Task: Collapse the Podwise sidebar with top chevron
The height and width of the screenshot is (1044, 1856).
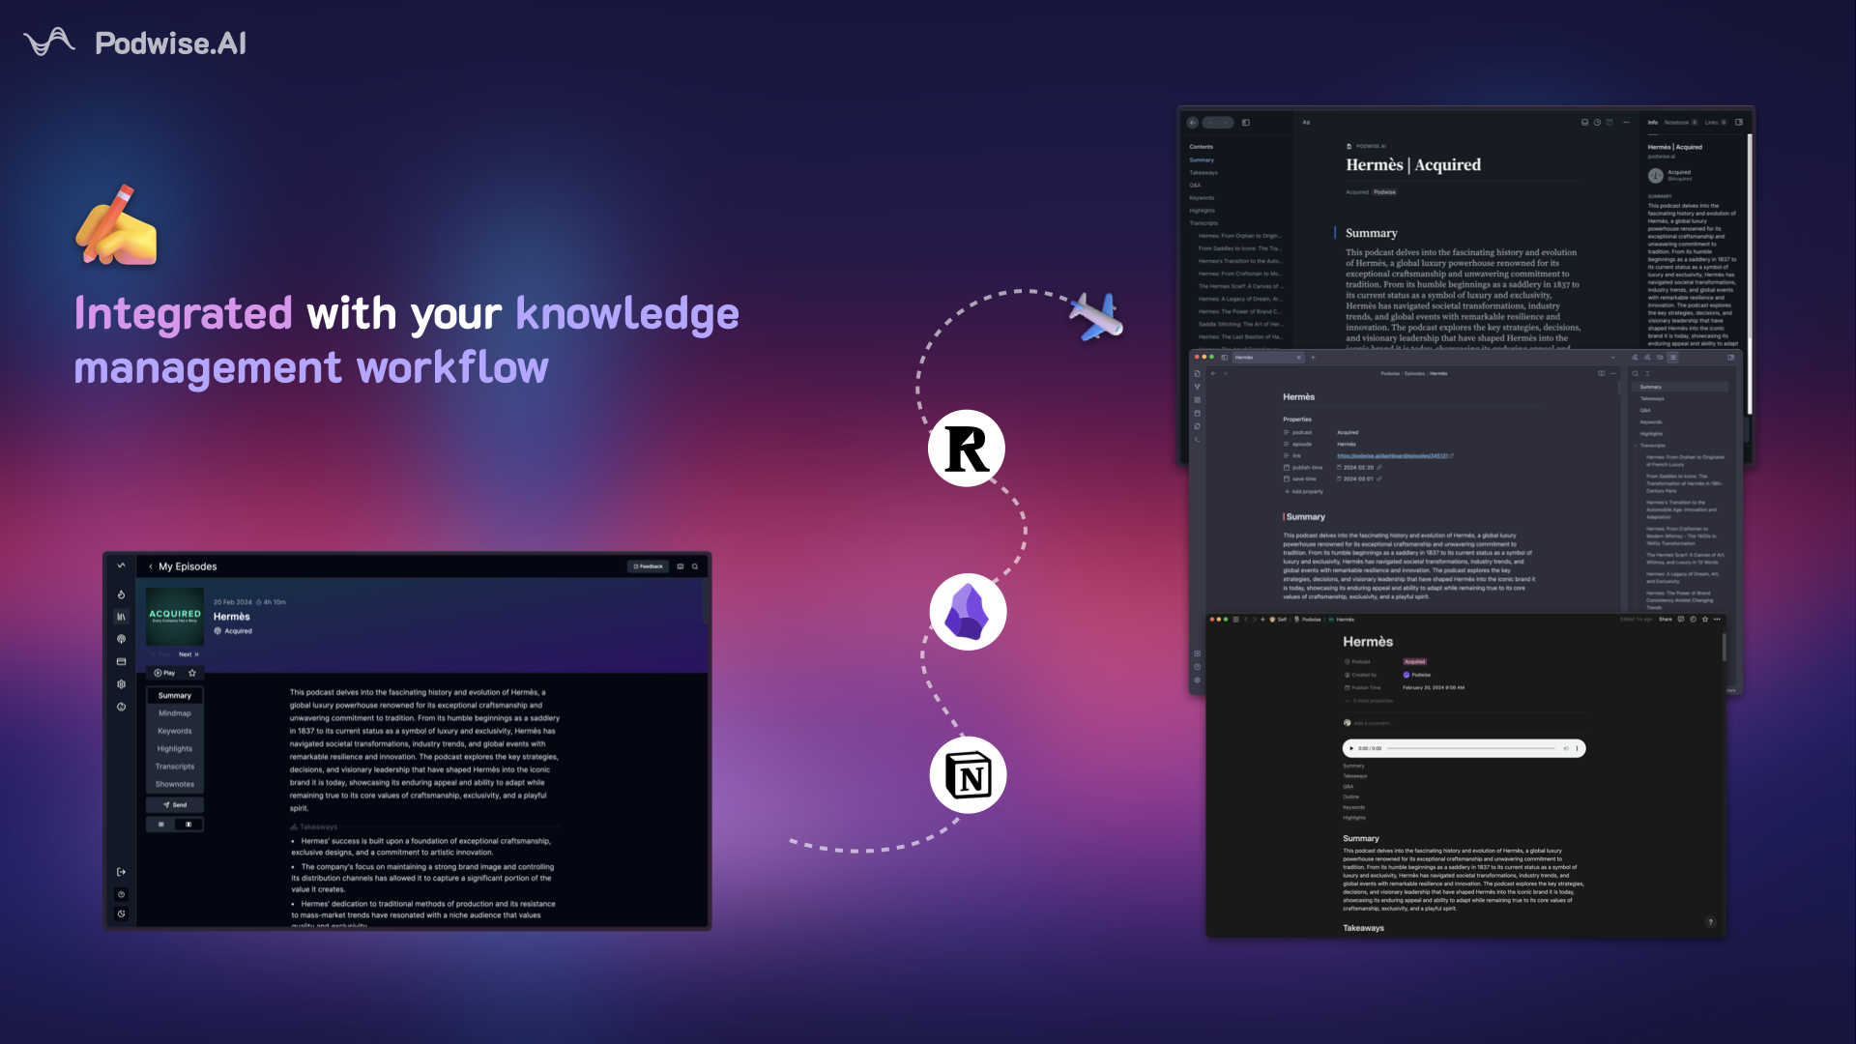Action: 121,565
